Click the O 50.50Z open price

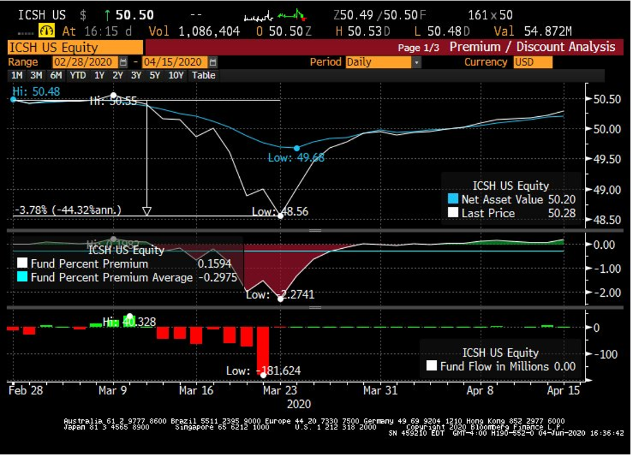click(284, 32)
